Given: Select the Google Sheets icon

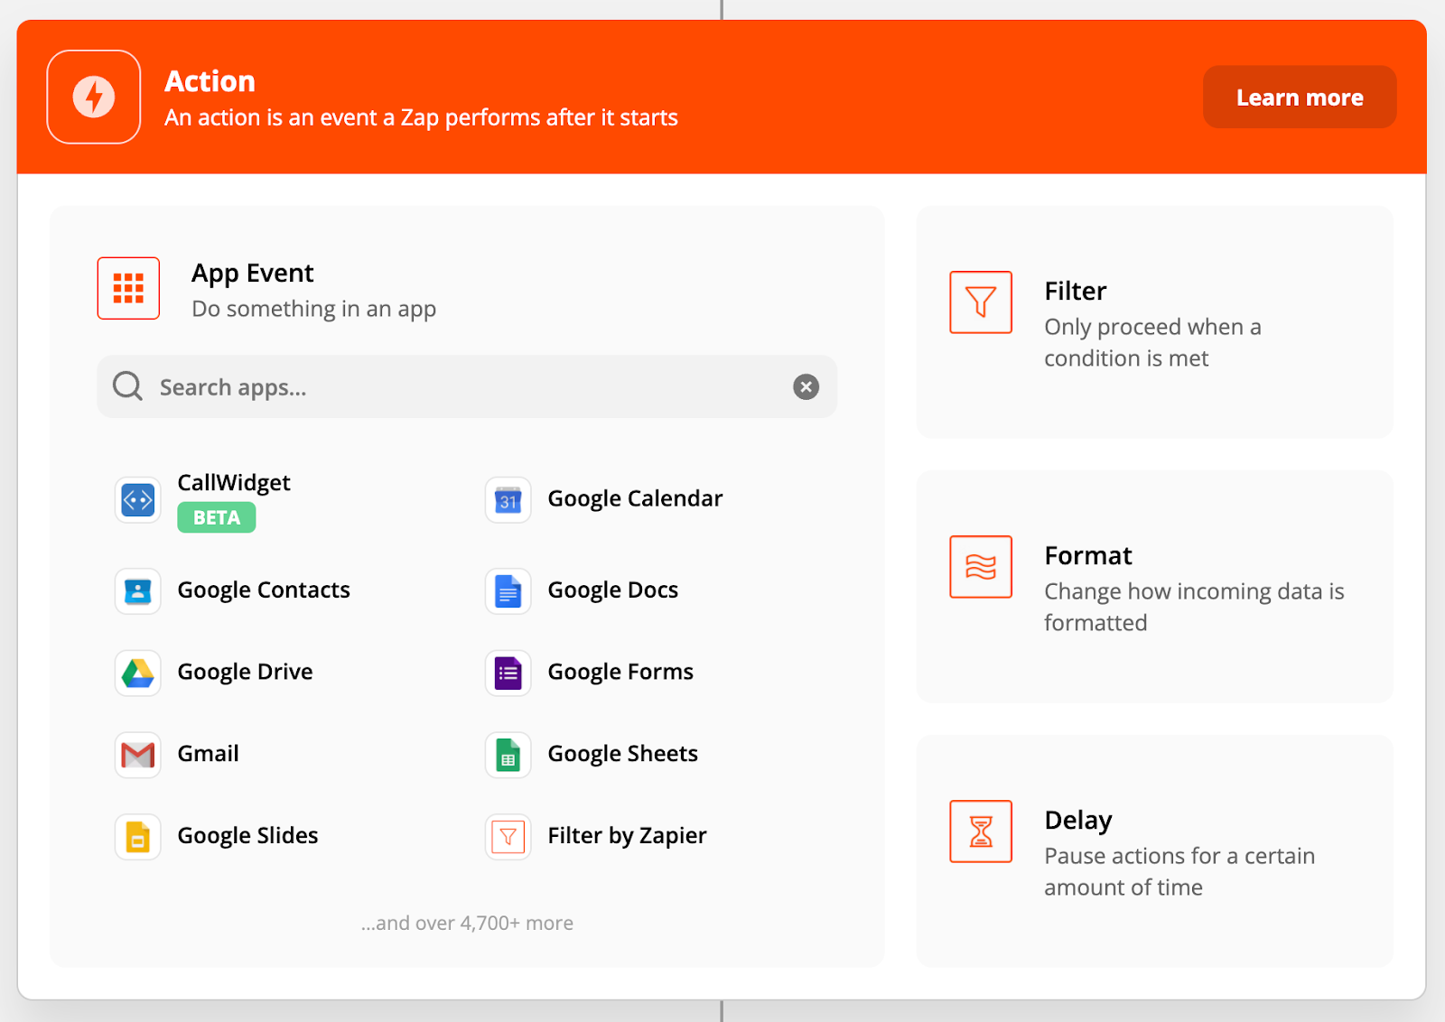Looking at the screenshot, I should [x=508, y=755].
